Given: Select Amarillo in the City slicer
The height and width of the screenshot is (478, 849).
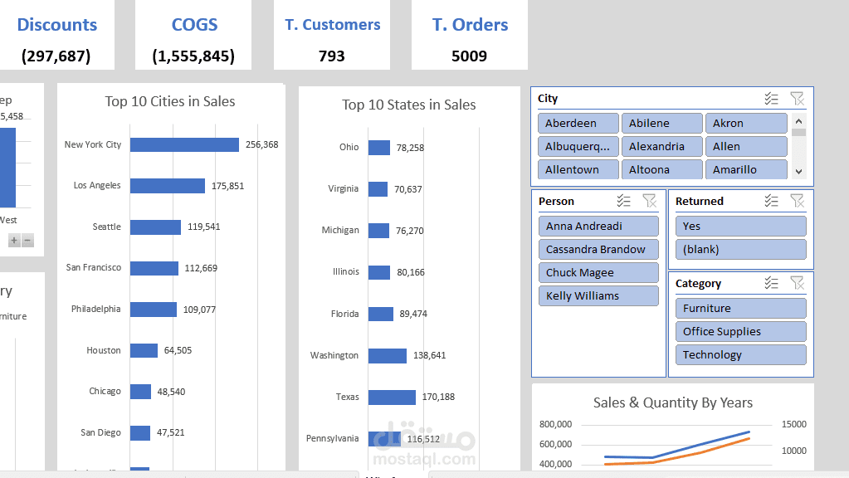Looking at the screenshot, I should (x=746, y=169).
